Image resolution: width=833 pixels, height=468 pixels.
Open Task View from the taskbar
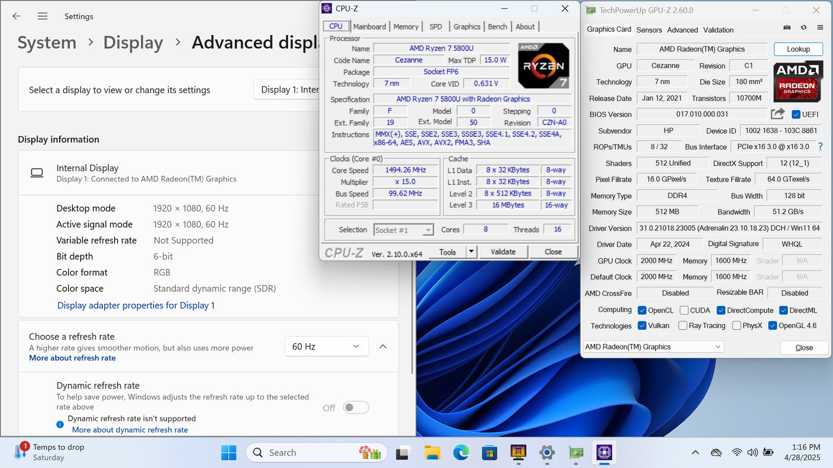(x=402, y=453)
